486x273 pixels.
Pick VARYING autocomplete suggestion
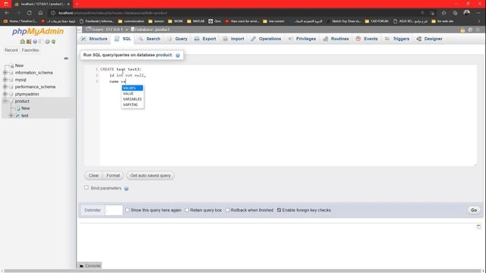[132, 105]
